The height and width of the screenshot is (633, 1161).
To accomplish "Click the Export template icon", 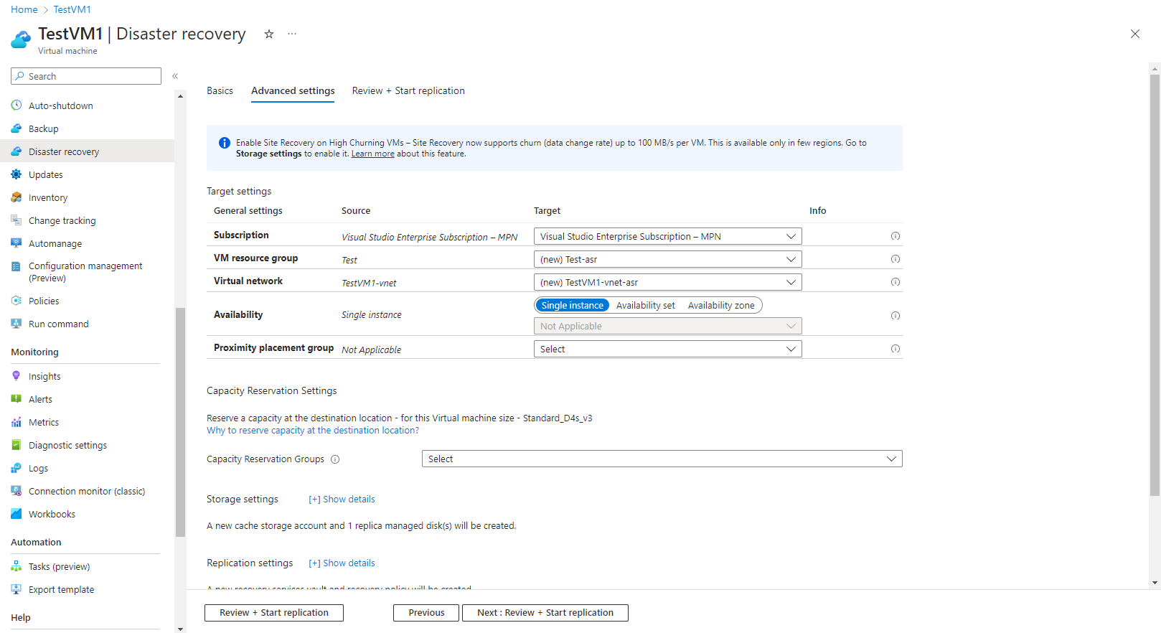I will click(x=17, y=589).
